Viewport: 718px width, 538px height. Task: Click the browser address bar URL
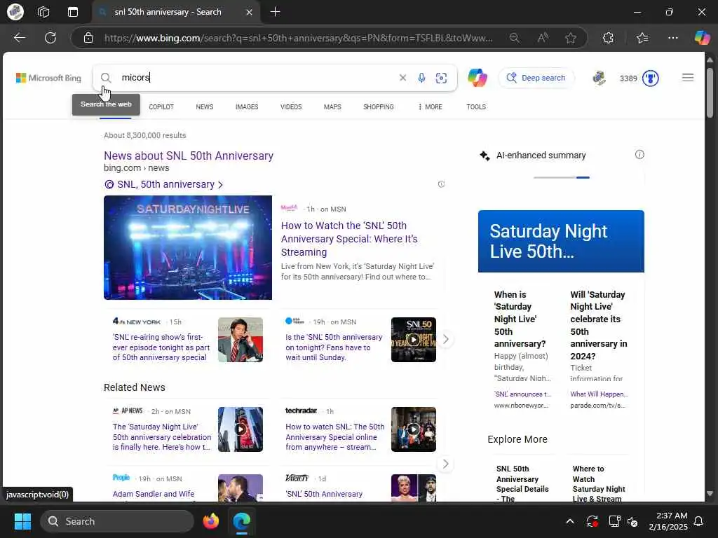point(299,38)
